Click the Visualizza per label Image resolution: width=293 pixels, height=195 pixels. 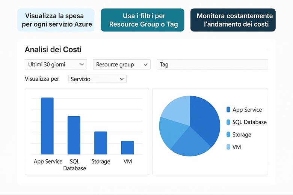(42, 79)
